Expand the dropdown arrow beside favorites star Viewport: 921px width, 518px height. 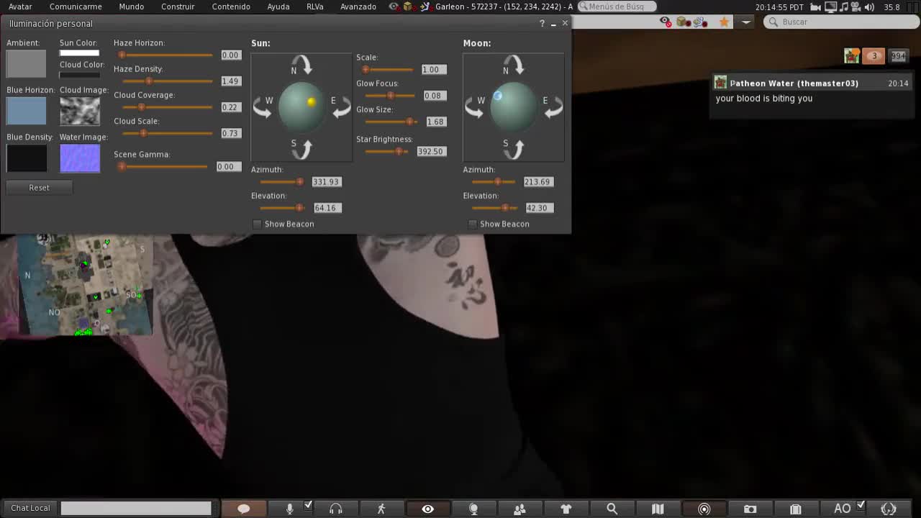[x=745, y=22]
